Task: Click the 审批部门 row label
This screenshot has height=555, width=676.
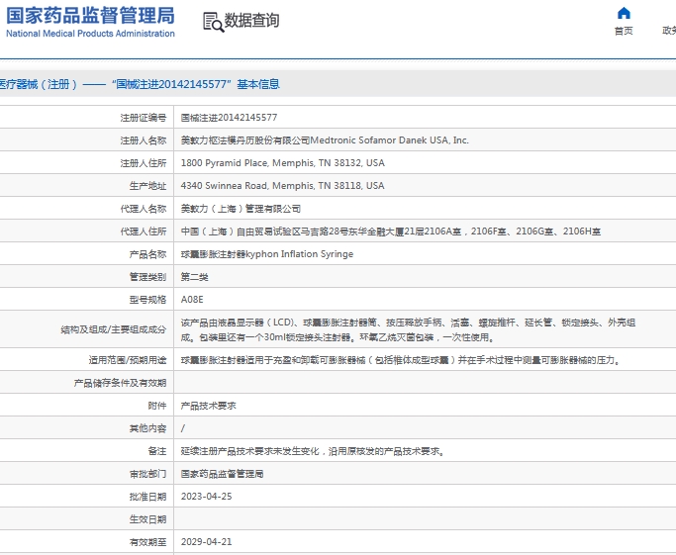Action: pos(147,474)
